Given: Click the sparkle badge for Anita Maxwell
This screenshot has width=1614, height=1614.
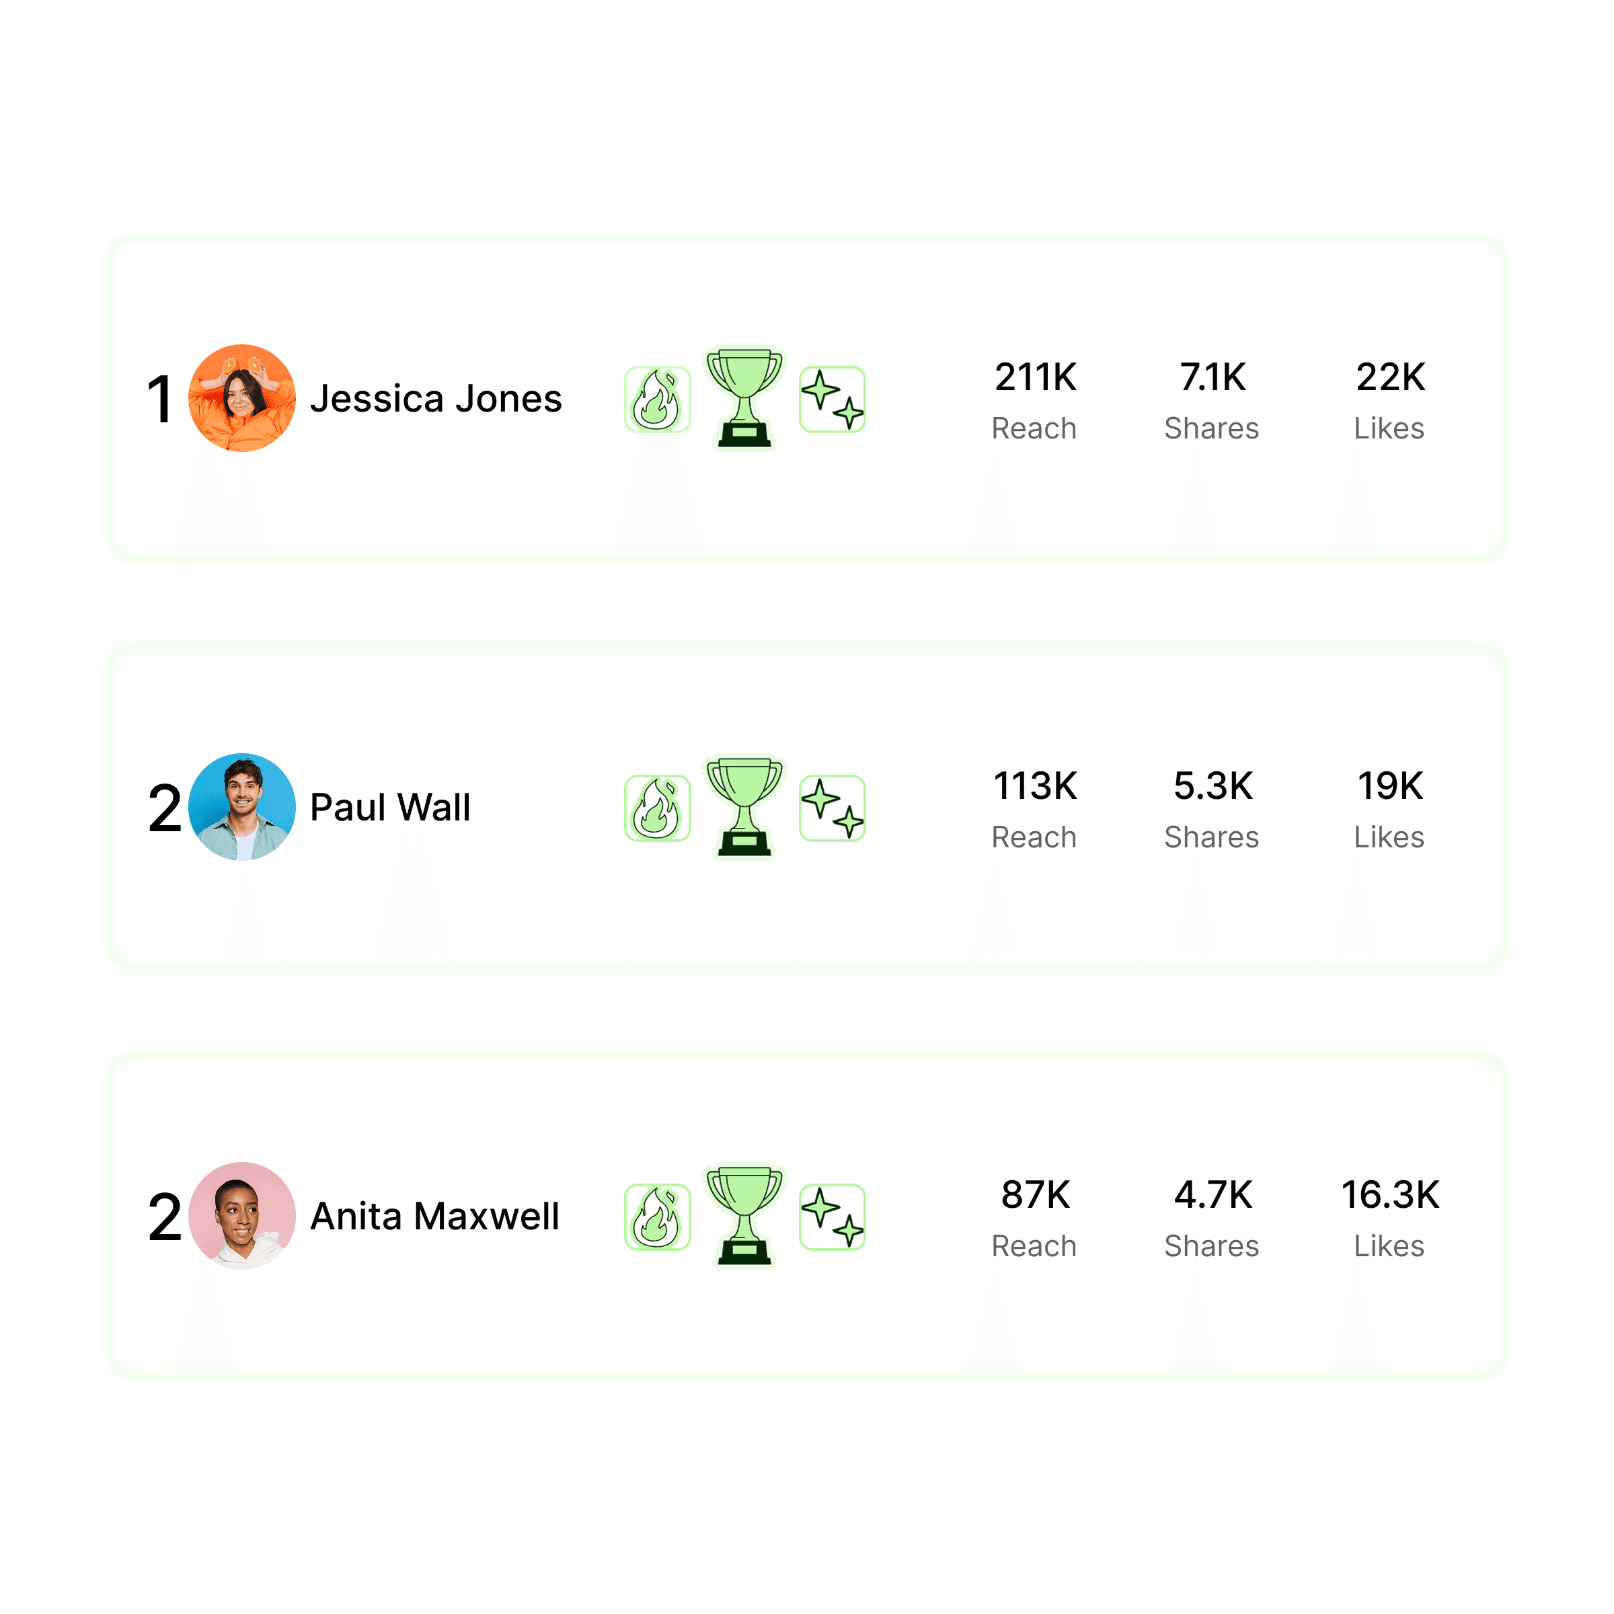Looking at the screenshot, I should (832, 1217).
